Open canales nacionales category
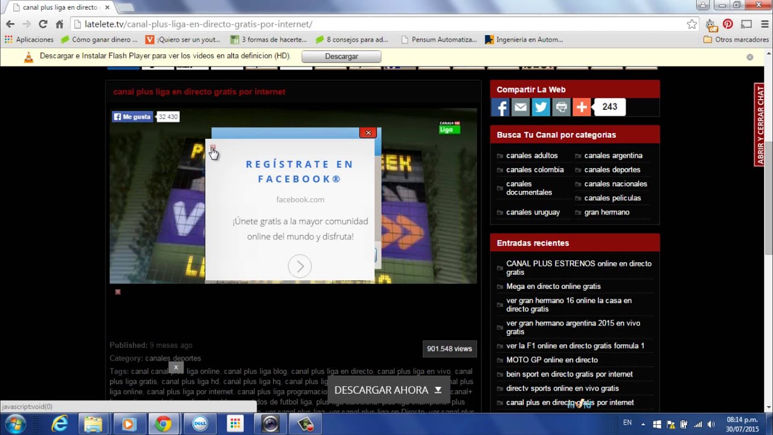 (615, 184)
